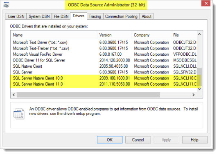Viewport: 219px width, 155px height.
Task: Select the SQL Server driver row
Action: pos(103,72)
